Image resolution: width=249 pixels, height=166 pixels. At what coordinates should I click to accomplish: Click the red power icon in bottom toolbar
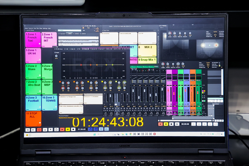(x=39, y=130)
